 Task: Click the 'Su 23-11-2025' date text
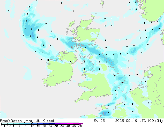click(109, 121)
